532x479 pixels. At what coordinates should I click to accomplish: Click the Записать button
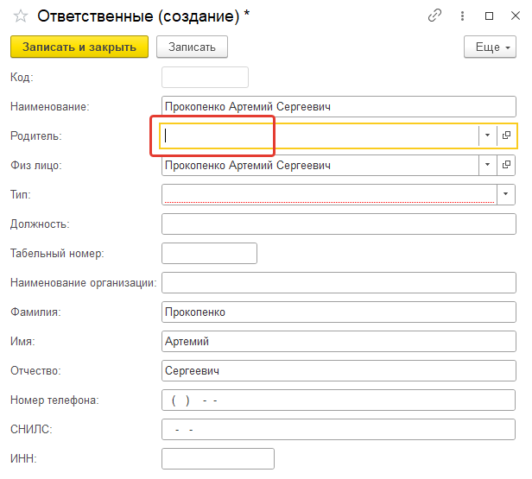[192, 47]
